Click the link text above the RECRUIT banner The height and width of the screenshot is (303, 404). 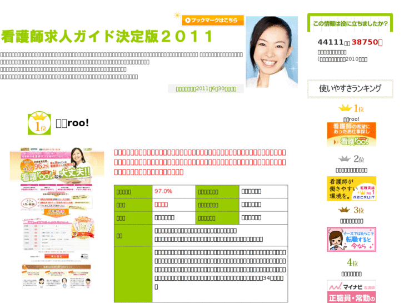tap(351, 170)
